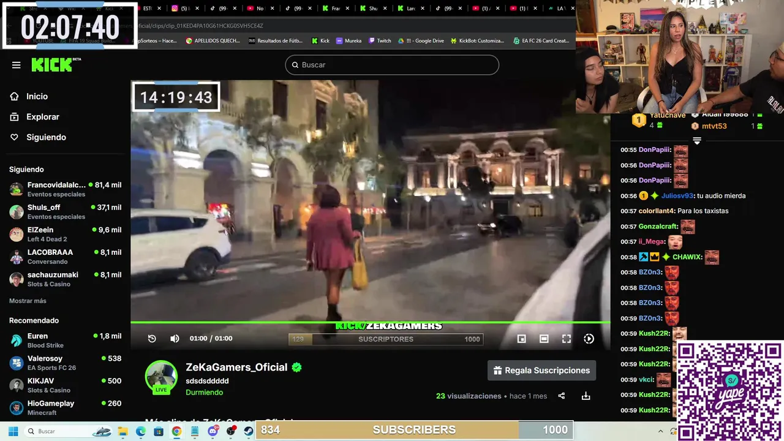
Task: Click colorllant4 chat message username
Action: [655, 211]
